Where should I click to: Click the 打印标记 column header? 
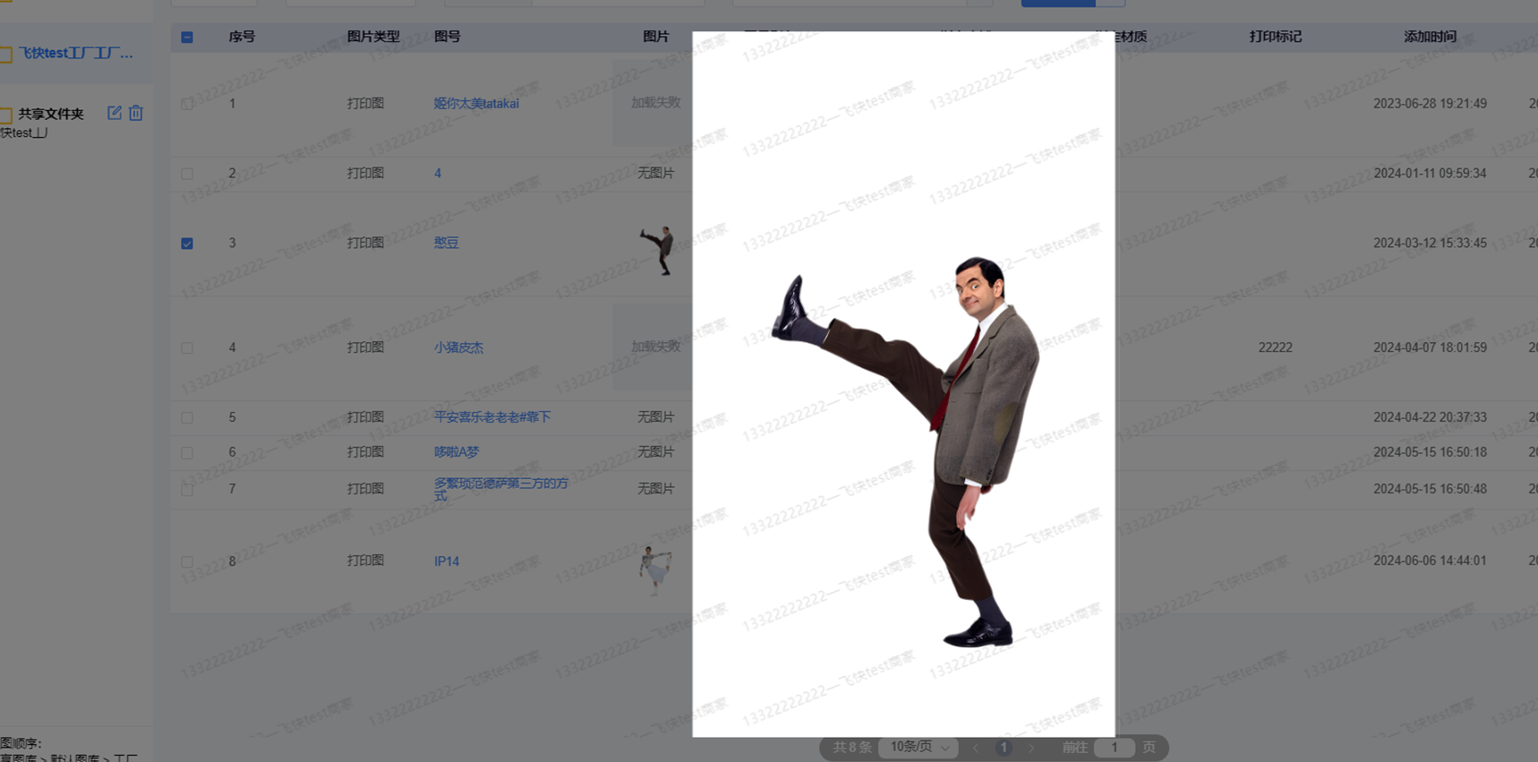pos(1276,37)
